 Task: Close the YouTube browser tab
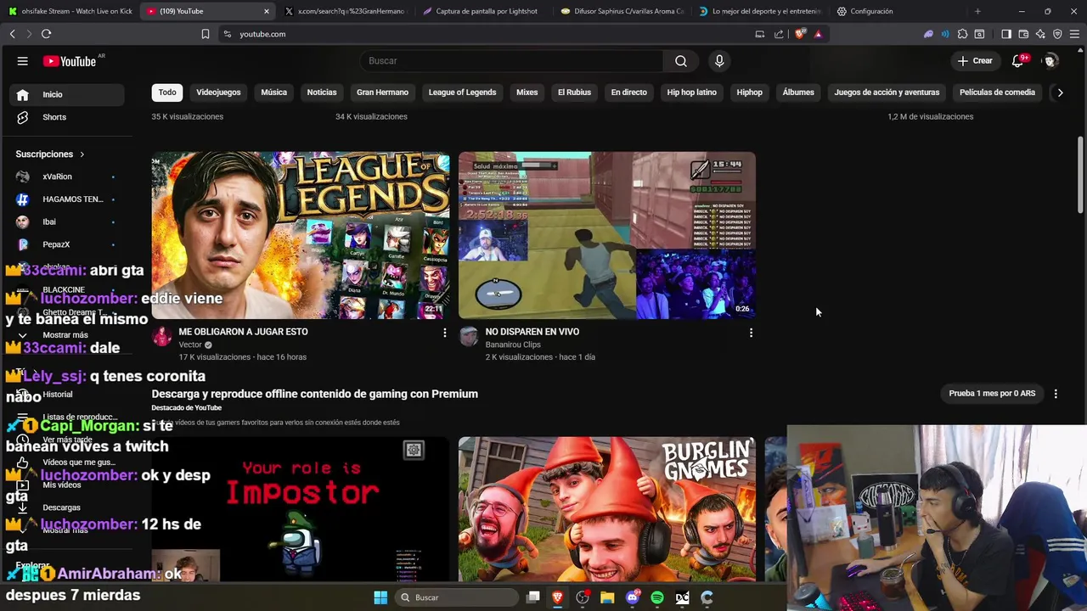pos(267,11)
